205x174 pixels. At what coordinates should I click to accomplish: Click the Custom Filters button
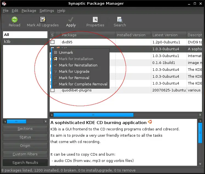pos(25,154)
